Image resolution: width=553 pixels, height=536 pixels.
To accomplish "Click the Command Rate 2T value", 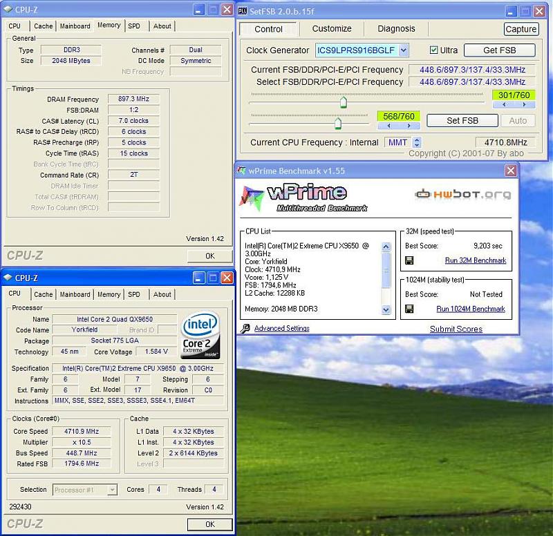I will pyautogui.click(x=133, y=175).
